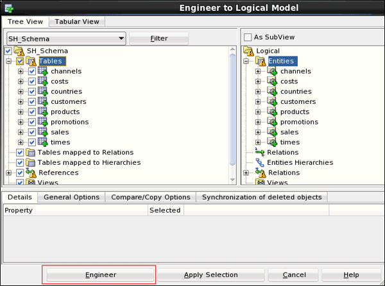Click the window's application icon in title bar
Viewport: 385px width, 286px height.
click(10, 8)
